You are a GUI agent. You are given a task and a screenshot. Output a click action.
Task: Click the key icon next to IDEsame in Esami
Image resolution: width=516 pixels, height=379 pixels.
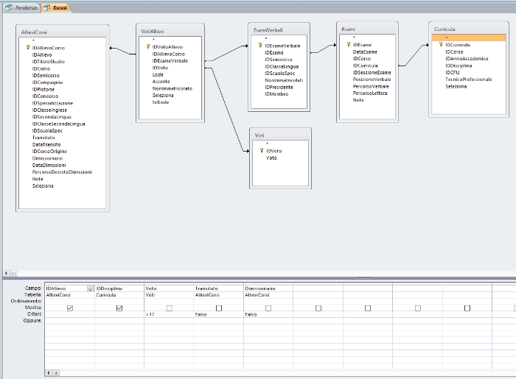pos(348,45)
